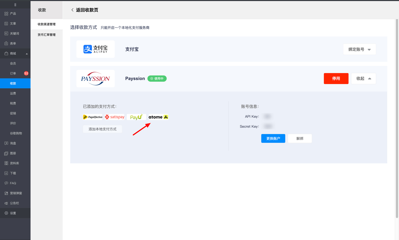399x240 pixels.
Task: Open the 图册 album icon
Action: (x=6, y=153)
